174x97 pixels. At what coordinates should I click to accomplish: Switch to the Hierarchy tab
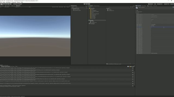point(74,6)
